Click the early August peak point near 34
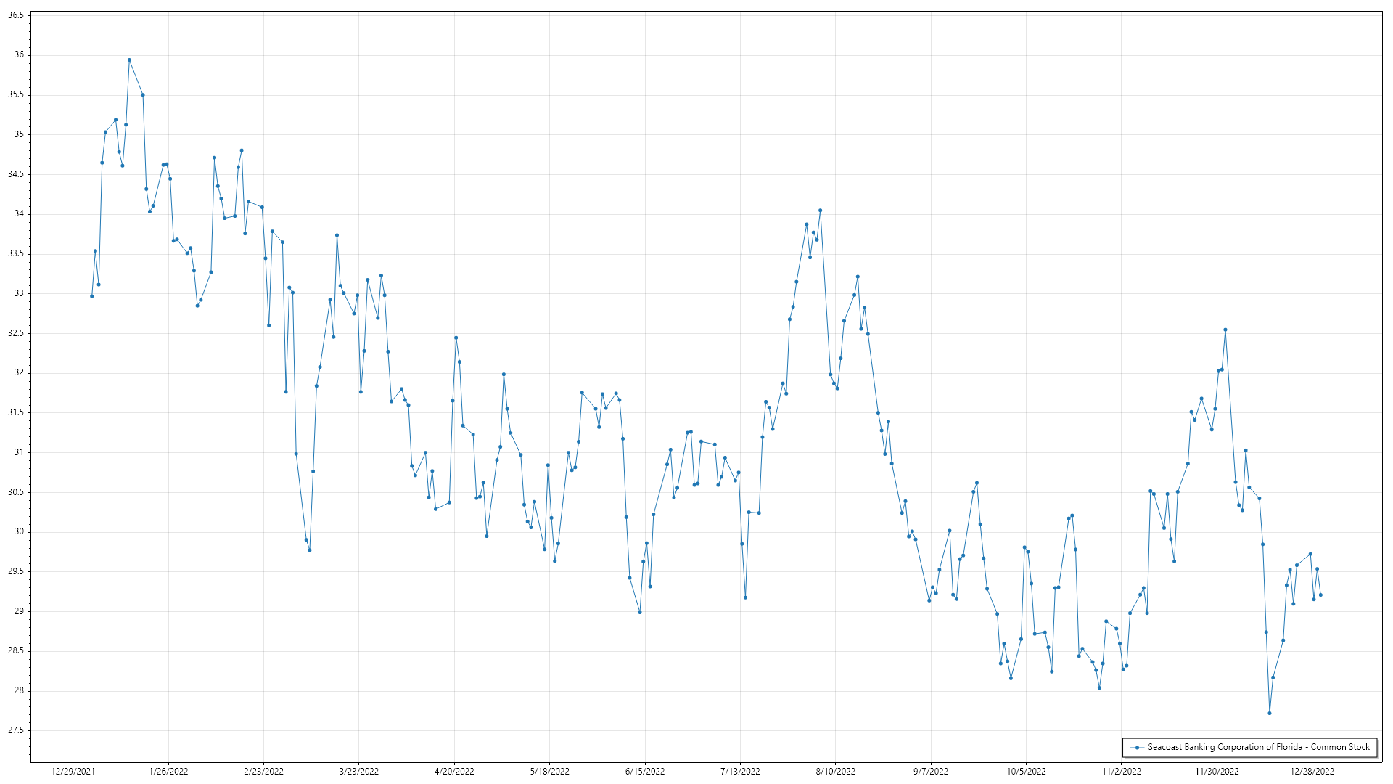Viewport: 1393px width, 784px height. tap(820, 211)
